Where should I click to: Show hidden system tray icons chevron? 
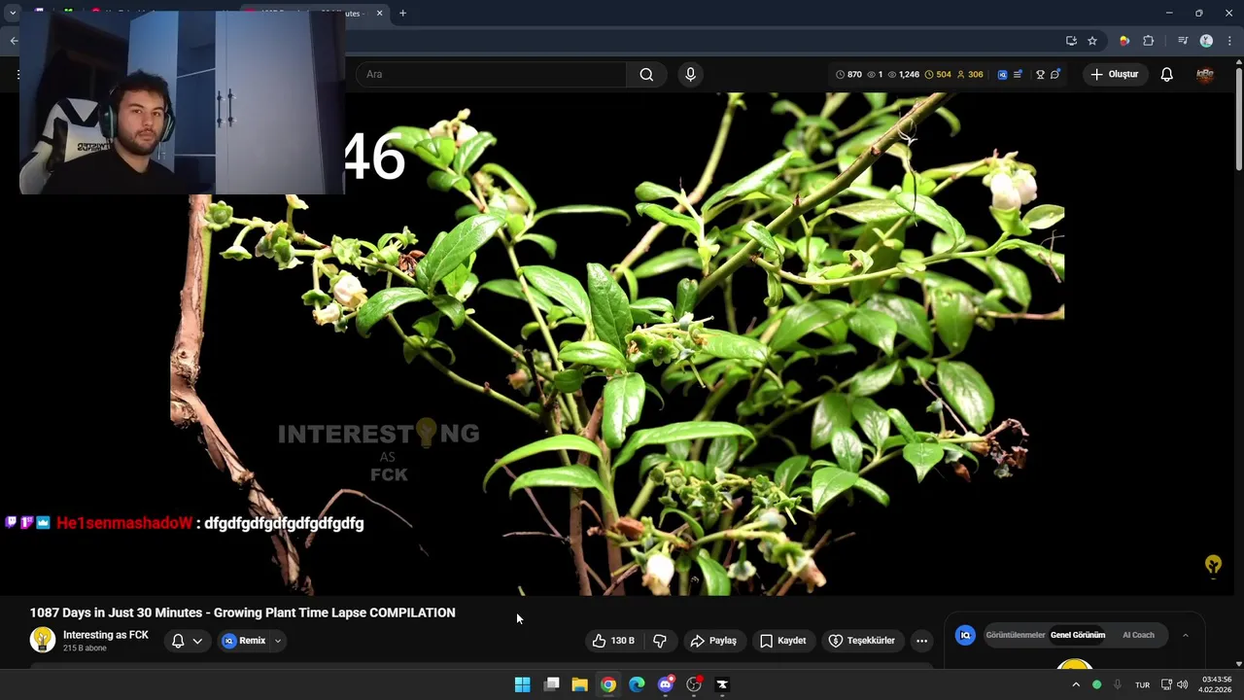[1076, 684]
